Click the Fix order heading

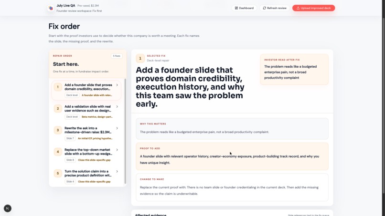coord(64,26)
